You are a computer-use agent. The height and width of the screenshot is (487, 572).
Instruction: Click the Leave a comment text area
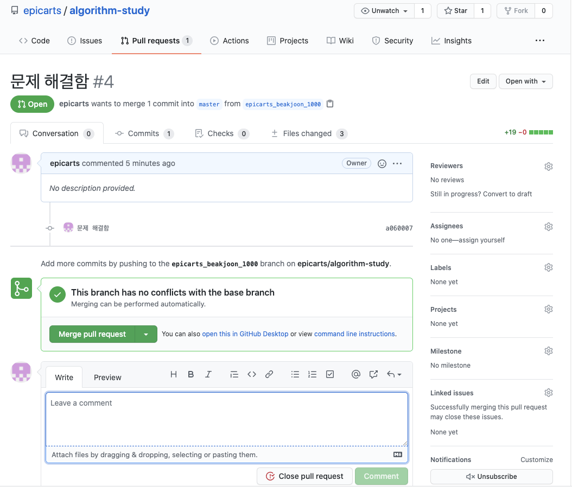click(226, 419)
